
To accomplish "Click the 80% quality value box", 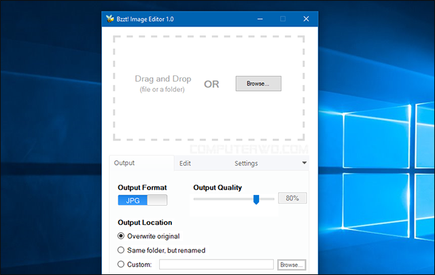I will click(x=292, y=198).
